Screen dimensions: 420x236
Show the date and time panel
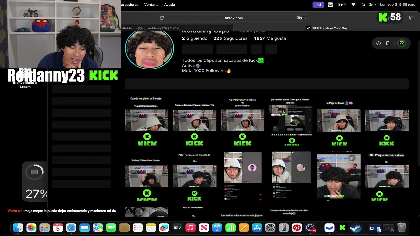(x=398, y=5)
